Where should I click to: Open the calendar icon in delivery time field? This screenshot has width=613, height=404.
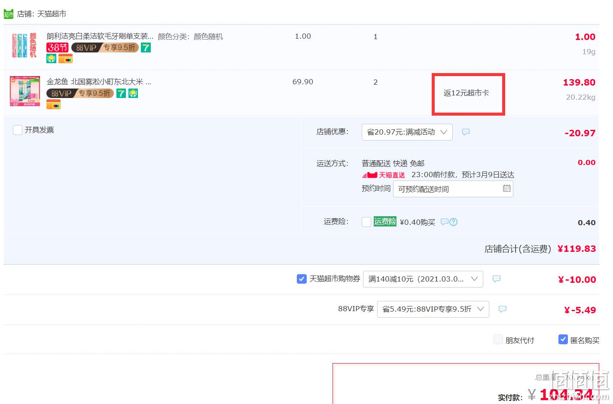(x=506, y=188)
